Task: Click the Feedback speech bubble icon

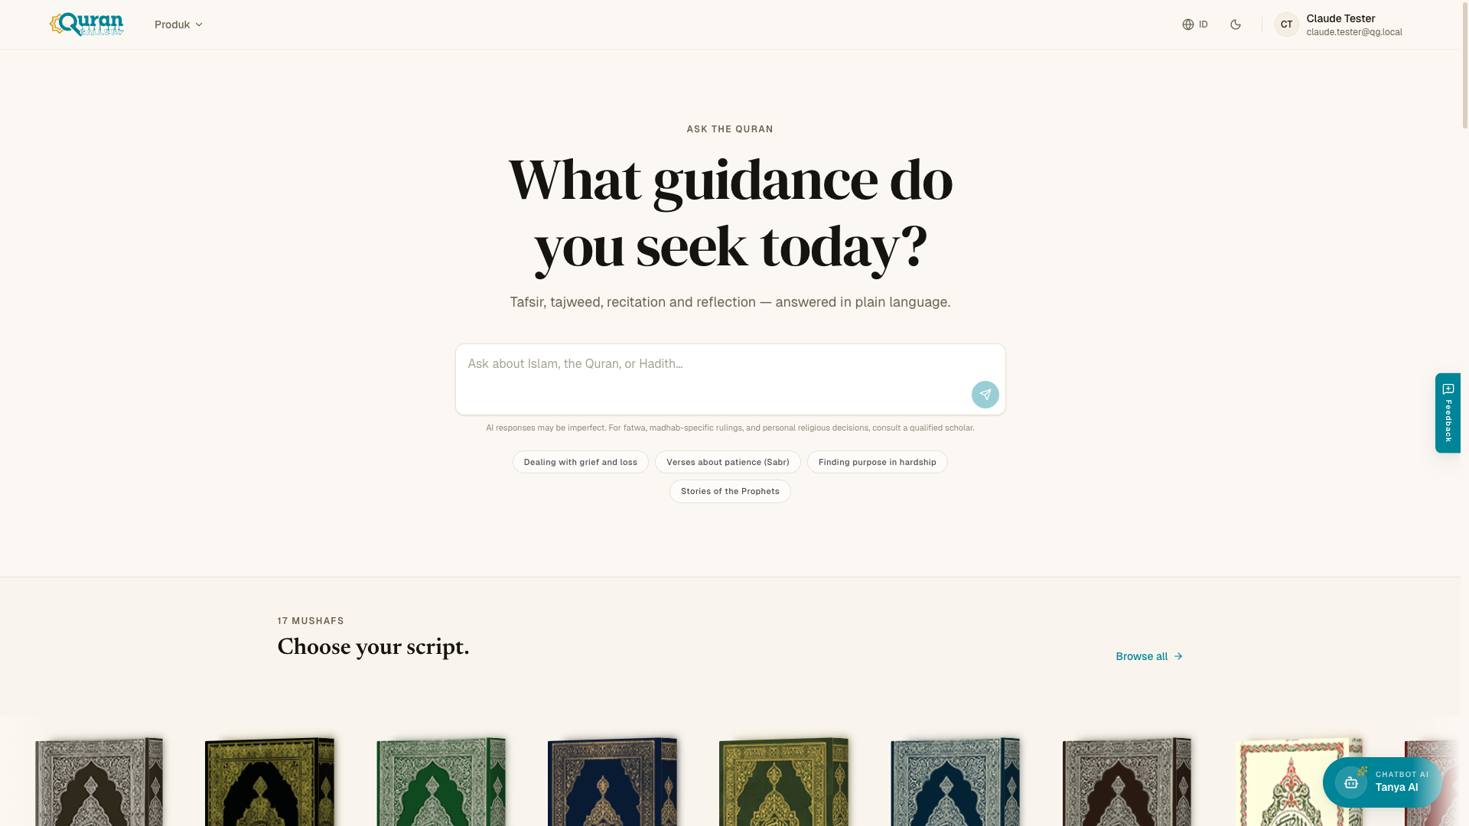Action: (1448, 389)
